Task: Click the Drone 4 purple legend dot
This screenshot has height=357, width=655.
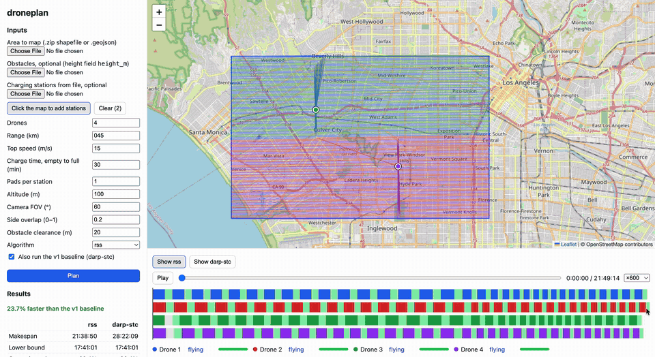Action: 456,350
